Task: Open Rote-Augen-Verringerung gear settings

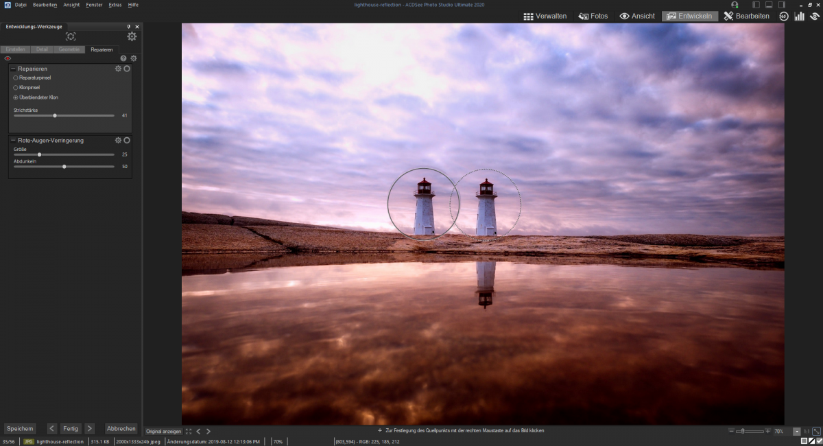Action: point(118,140)
